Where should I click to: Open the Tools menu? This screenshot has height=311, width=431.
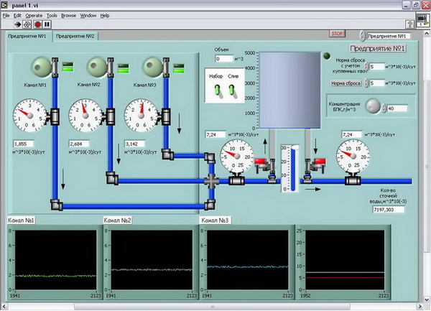[x=52, y=16]
